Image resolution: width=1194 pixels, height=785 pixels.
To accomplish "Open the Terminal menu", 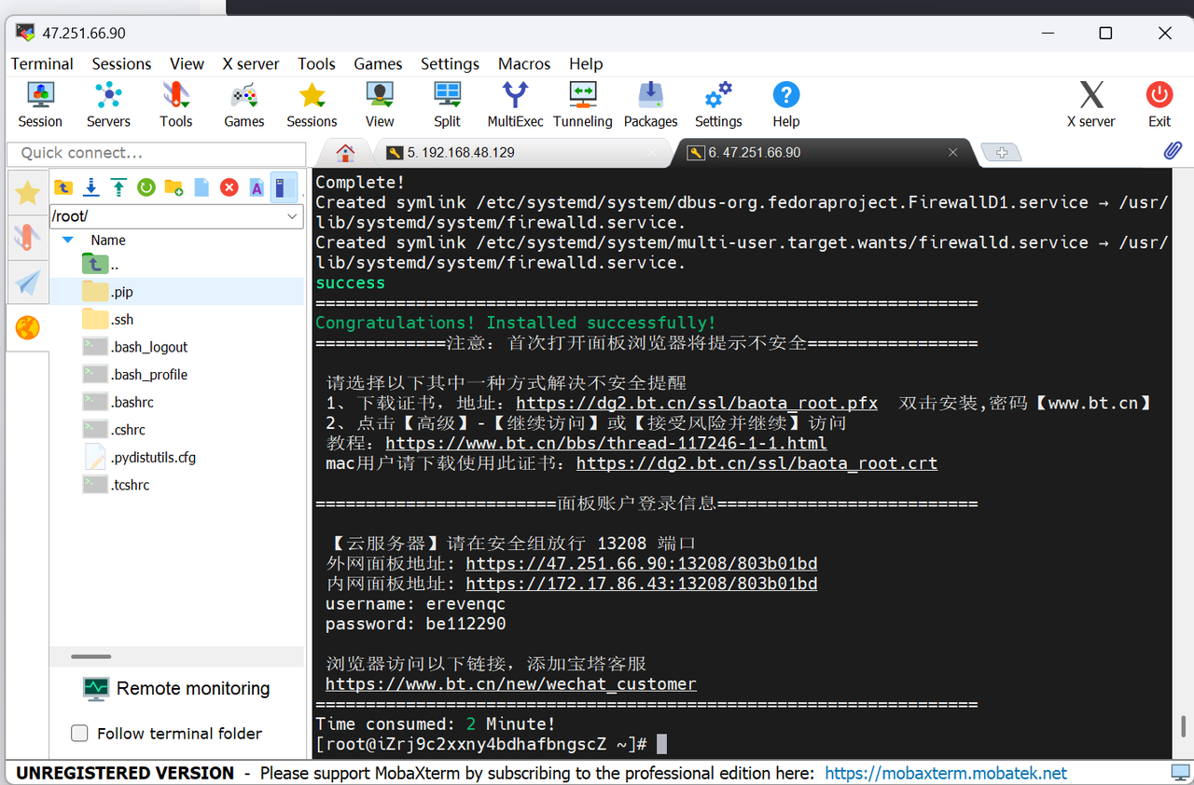I will [42, 63].
